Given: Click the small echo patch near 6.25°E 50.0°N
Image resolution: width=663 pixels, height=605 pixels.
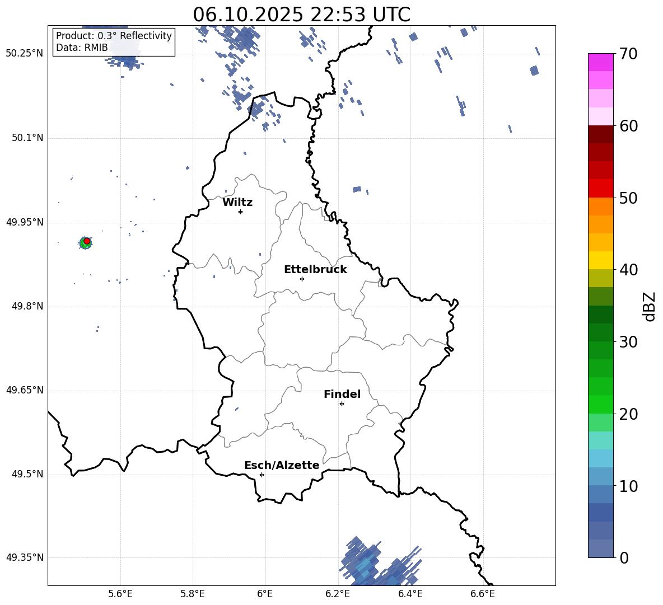Looking at the screenshot, I should pos(357,189).
